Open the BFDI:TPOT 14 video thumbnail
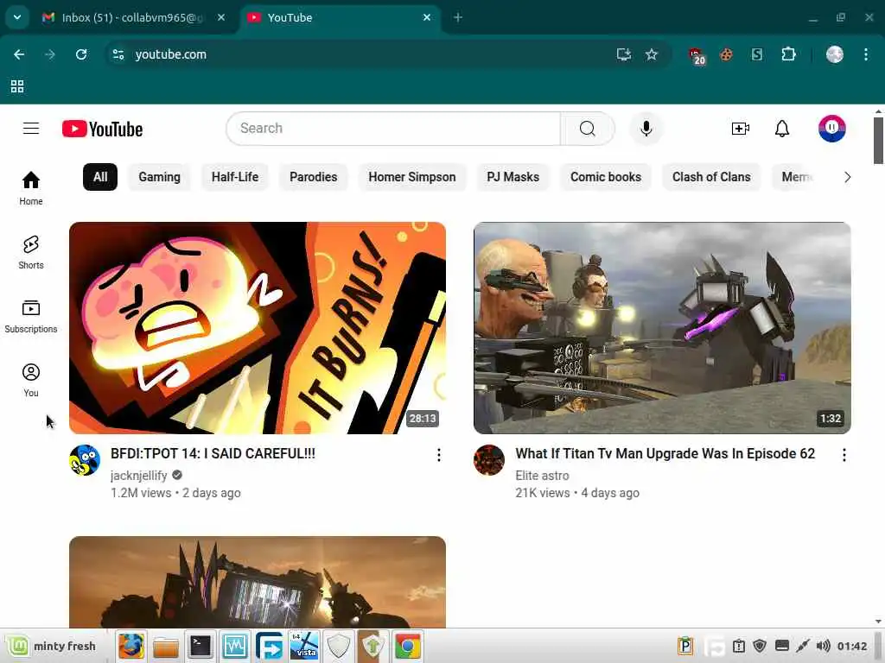 [x=258, y=328]
